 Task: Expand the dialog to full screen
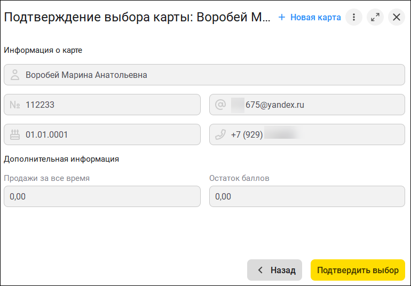click(x=375, y=17)
